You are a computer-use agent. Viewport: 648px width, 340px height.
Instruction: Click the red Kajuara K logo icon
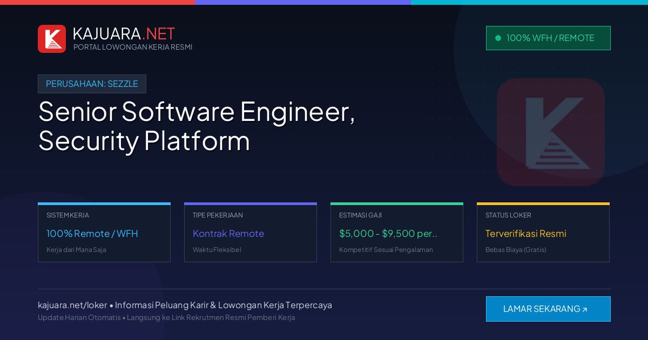coord(52,39)
